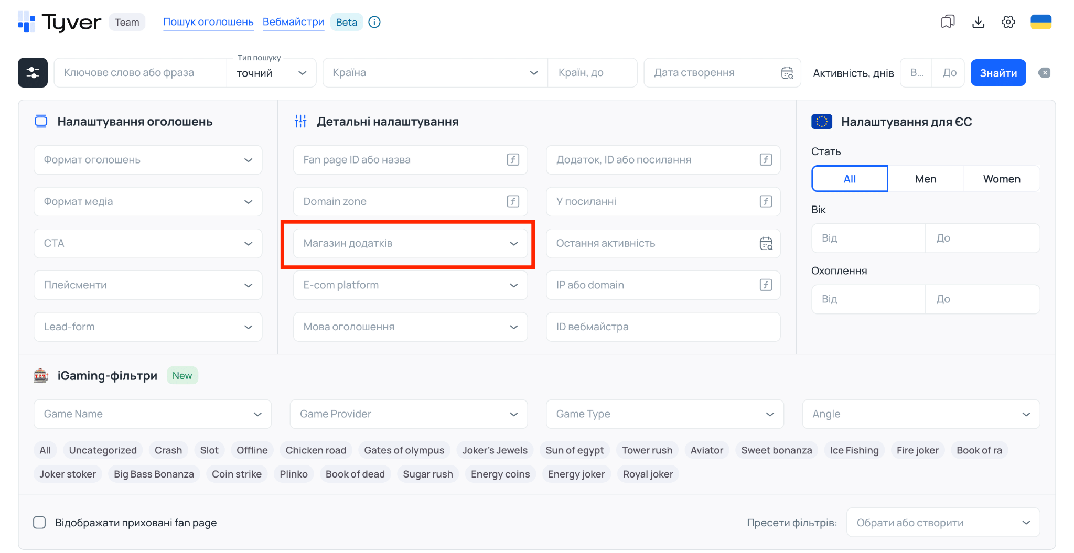
Task: Open Формат оголошень dropdown
Action: (148, 160)
